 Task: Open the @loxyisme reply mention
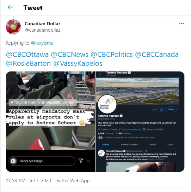tap(42, 43)
